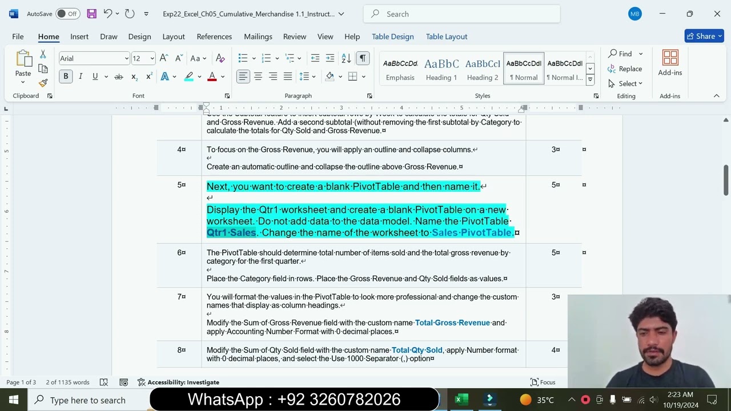Apply subscript formatting
731x411 pixels.
click(134, 76)
